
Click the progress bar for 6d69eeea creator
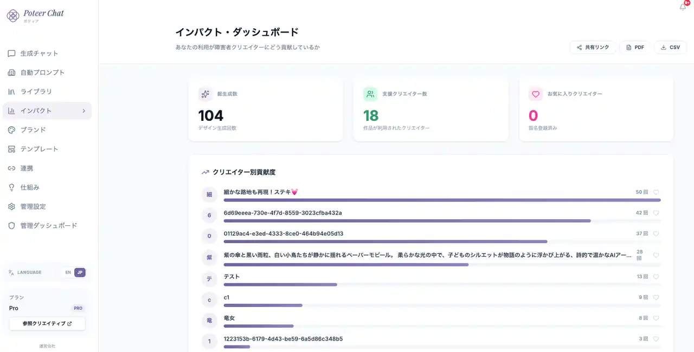tap(407, 221)
